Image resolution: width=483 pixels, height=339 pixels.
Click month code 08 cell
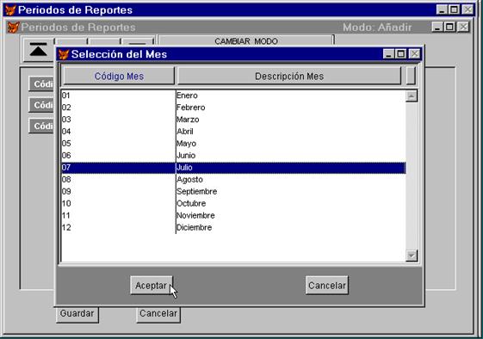tap(118, 180)
